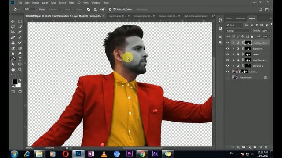Open the Layer menu
Image resolution: width=282 pixels, height=158 pixels.
(x=45, y=3)
